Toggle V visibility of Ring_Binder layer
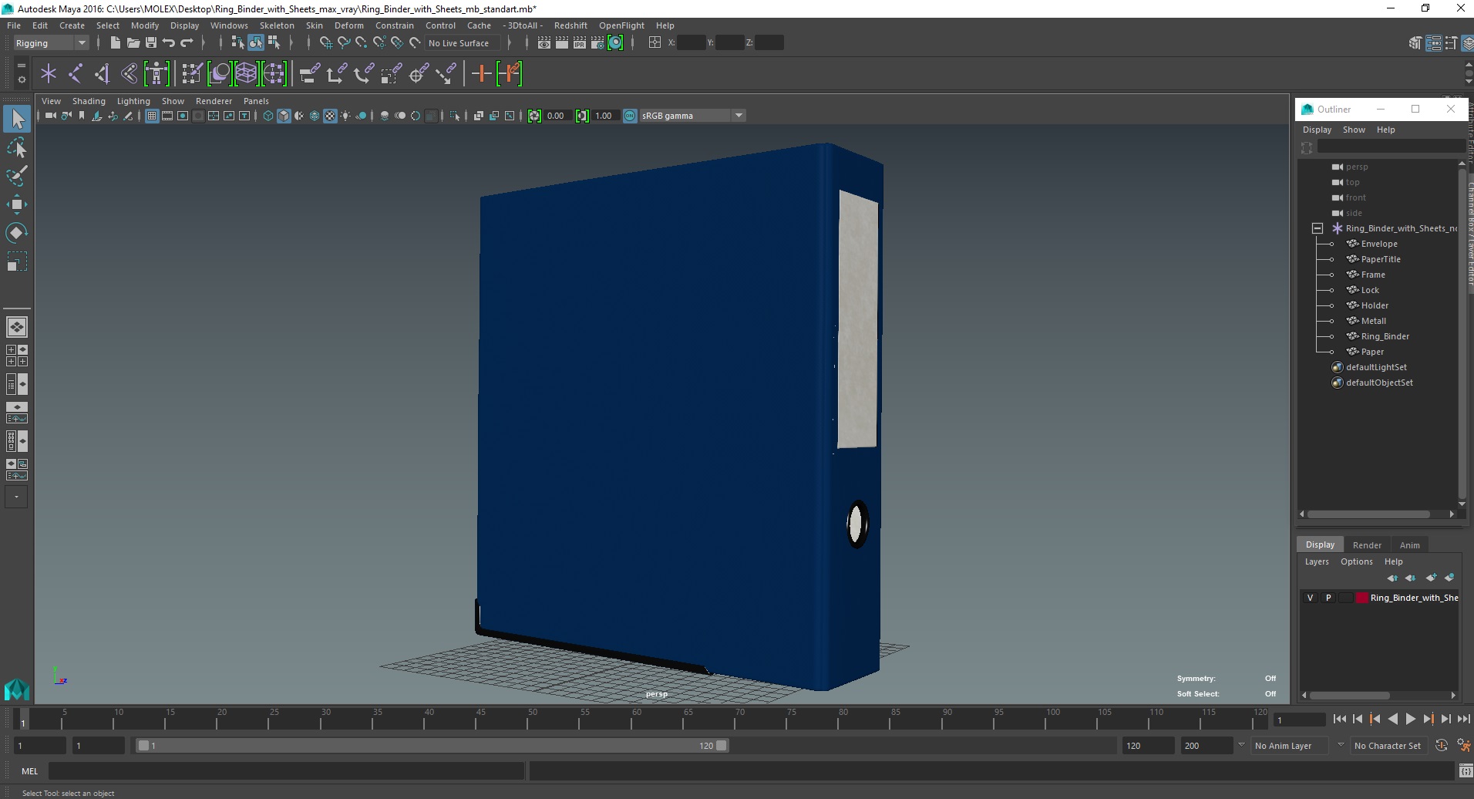Screen dimensions: 1474x799 tap(1310, 598)
